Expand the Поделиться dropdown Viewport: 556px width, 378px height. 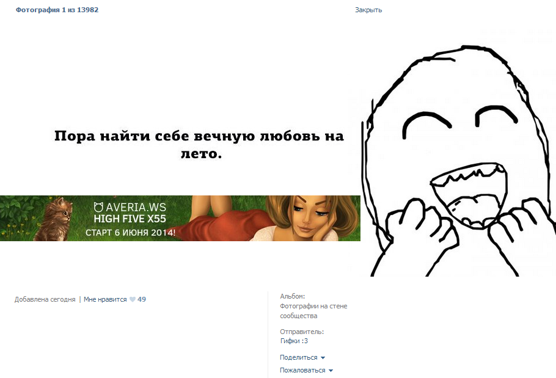point(302,357)
